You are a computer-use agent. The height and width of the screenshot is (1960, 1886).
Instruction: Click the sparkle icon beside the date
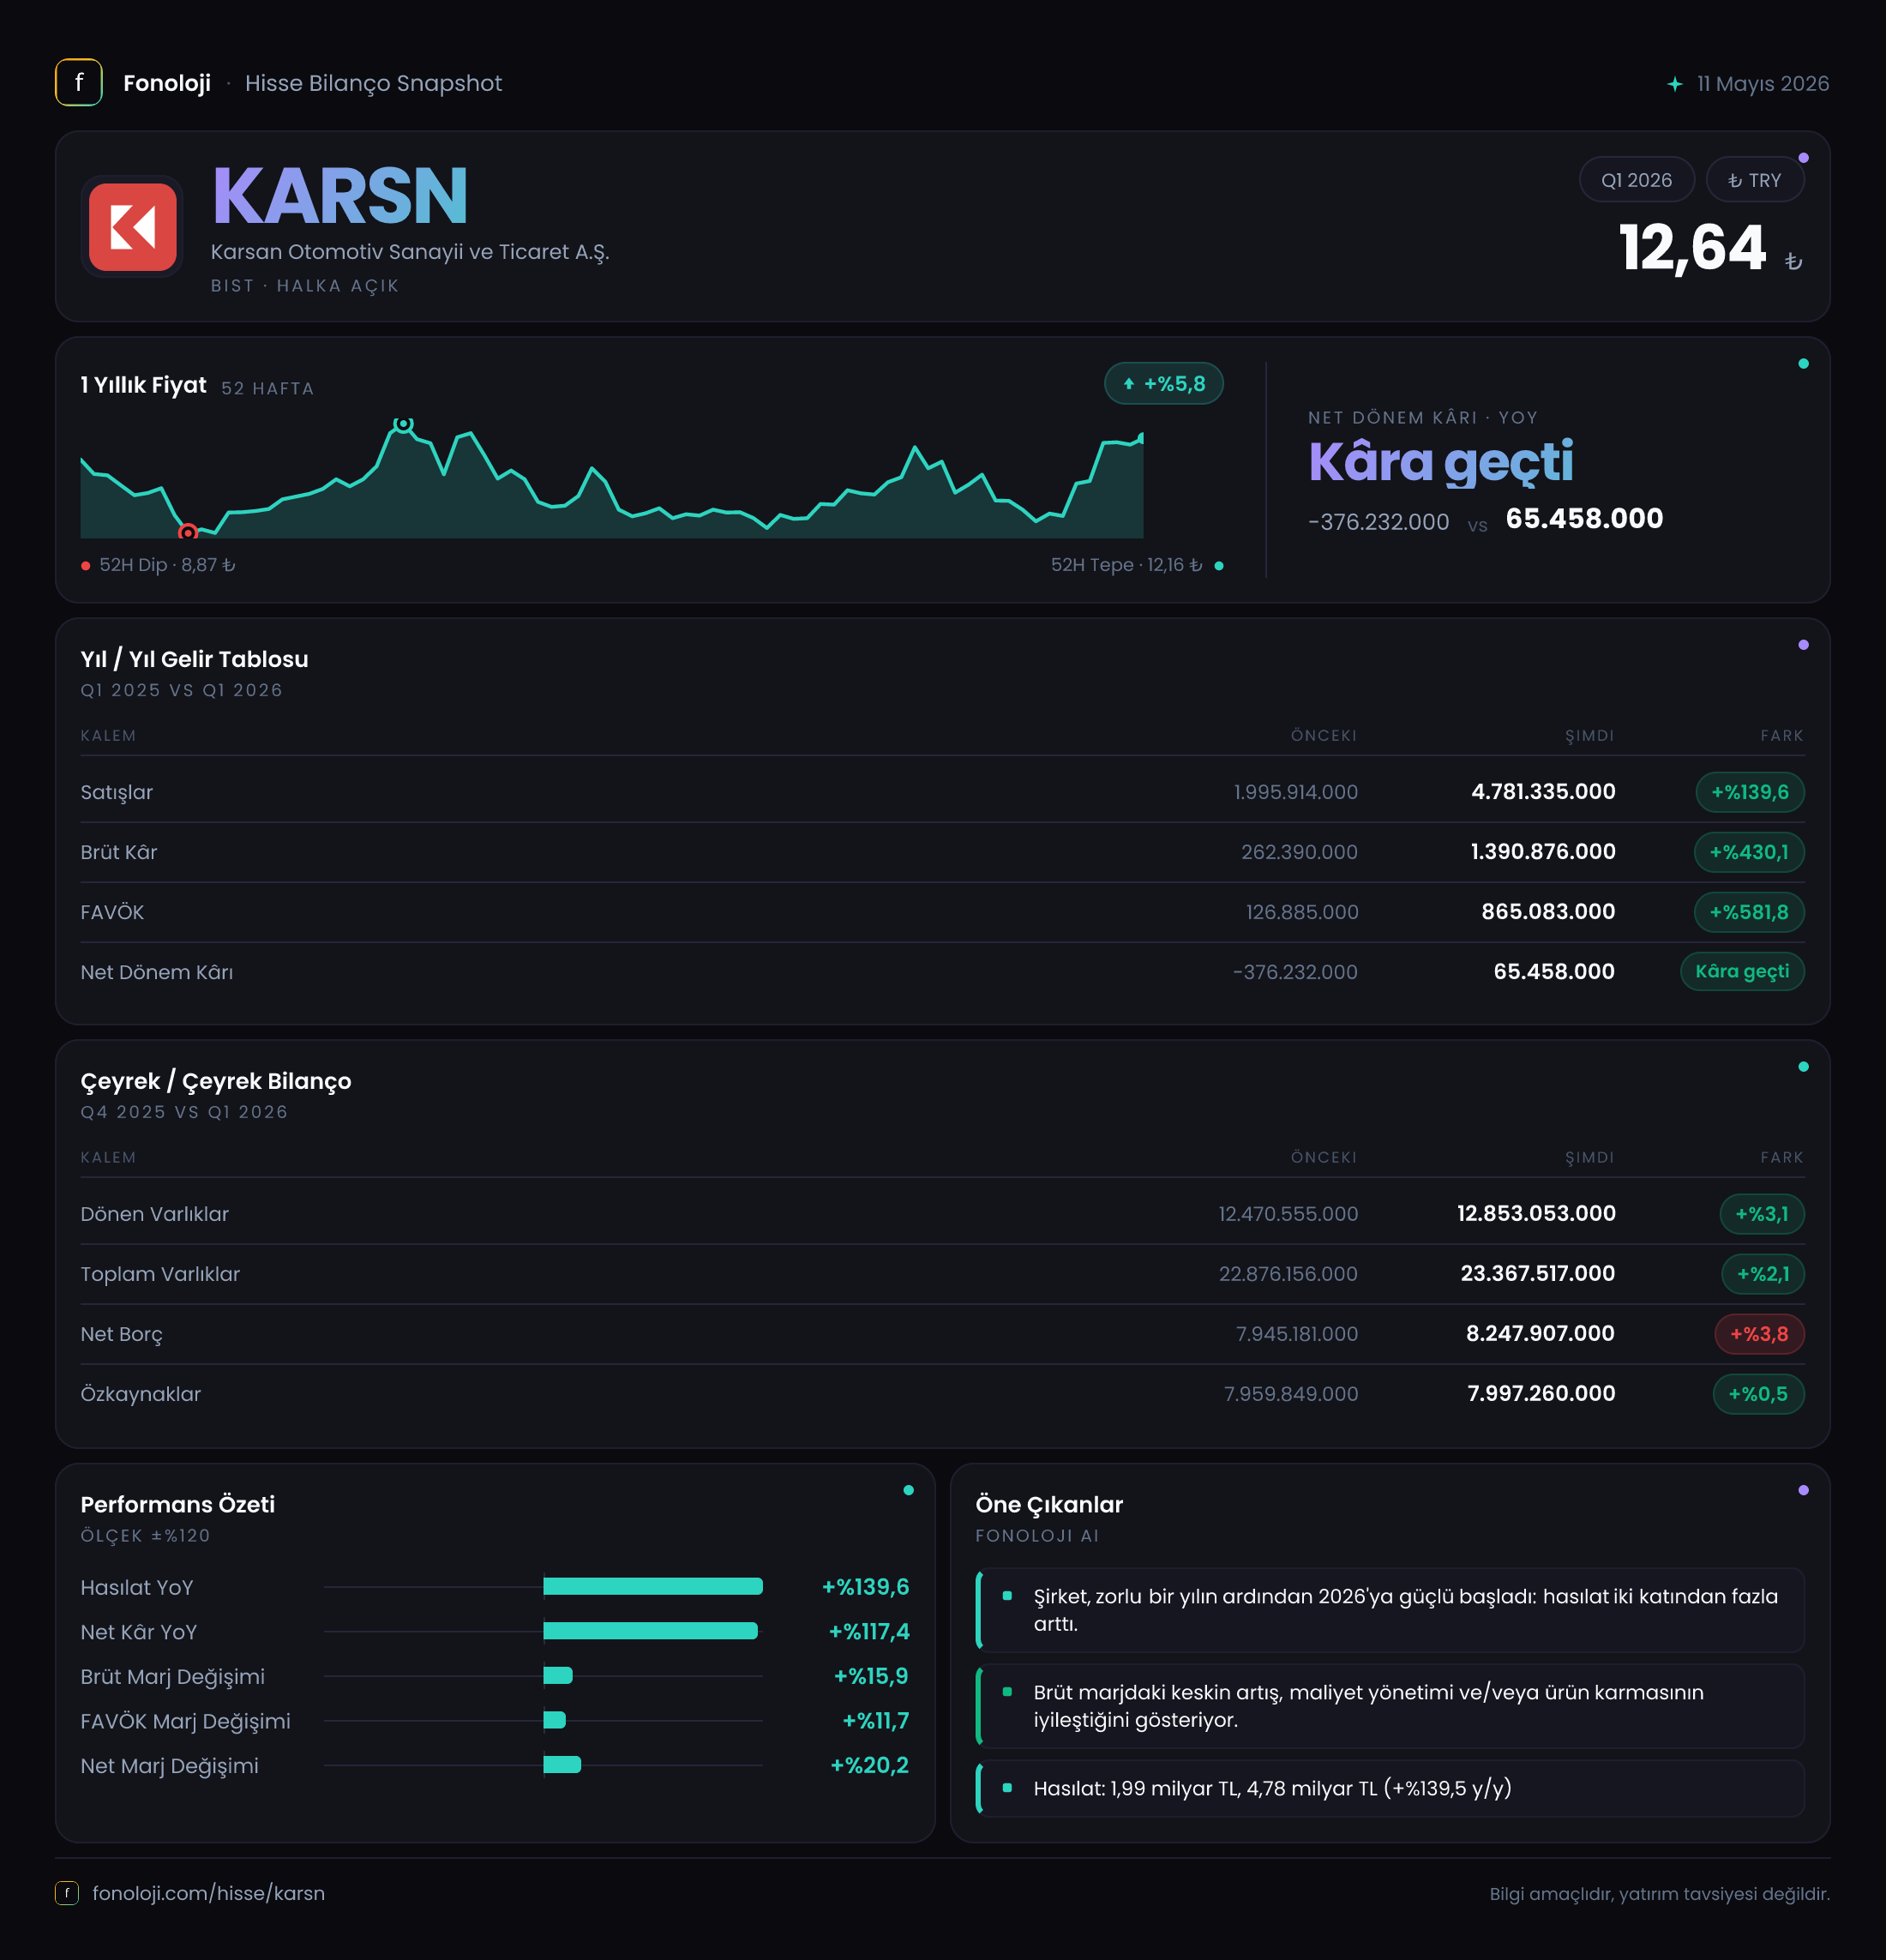click(x=1675, y=84)
